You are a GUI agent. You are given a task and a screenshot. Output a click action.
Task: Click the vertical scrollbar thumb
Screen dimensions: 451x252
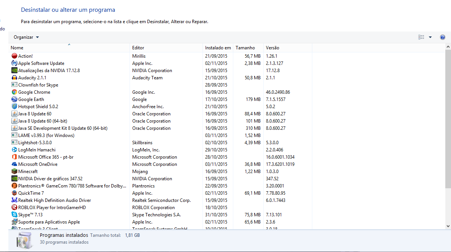[448, 119]
